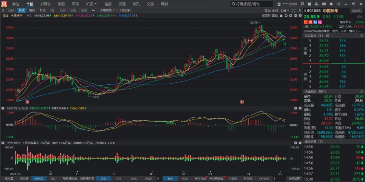
Task: Open chart settings gear icon
Action: click(300, 15)
